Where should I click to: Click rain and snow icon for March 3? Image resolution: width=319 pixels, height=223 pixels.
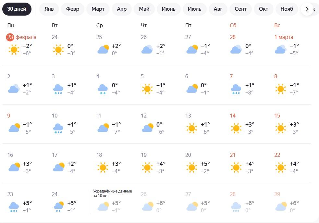click(x=58, y=89)
